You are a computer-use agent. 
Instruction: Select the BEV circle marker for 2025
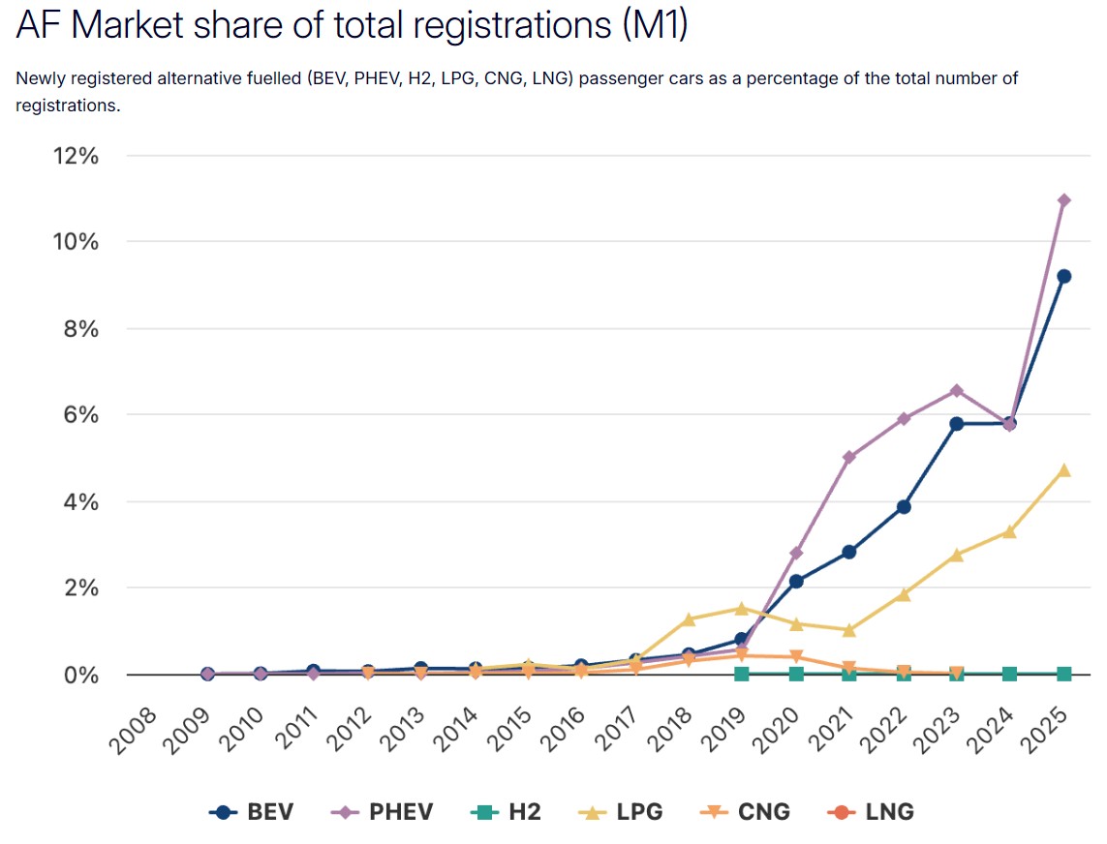coord(1063,276)
